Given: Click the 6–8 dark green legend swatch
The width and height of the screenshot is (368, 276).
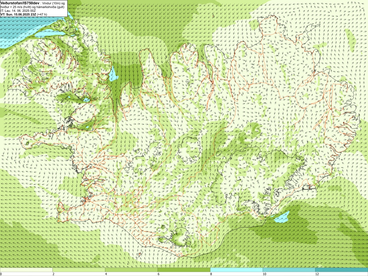Looking at the screenshot, I should (x=184, y=270).
